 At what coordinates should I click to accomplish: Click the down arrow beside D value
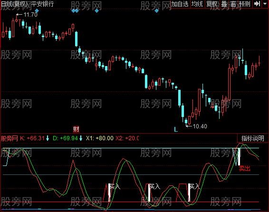coord(81,138)
